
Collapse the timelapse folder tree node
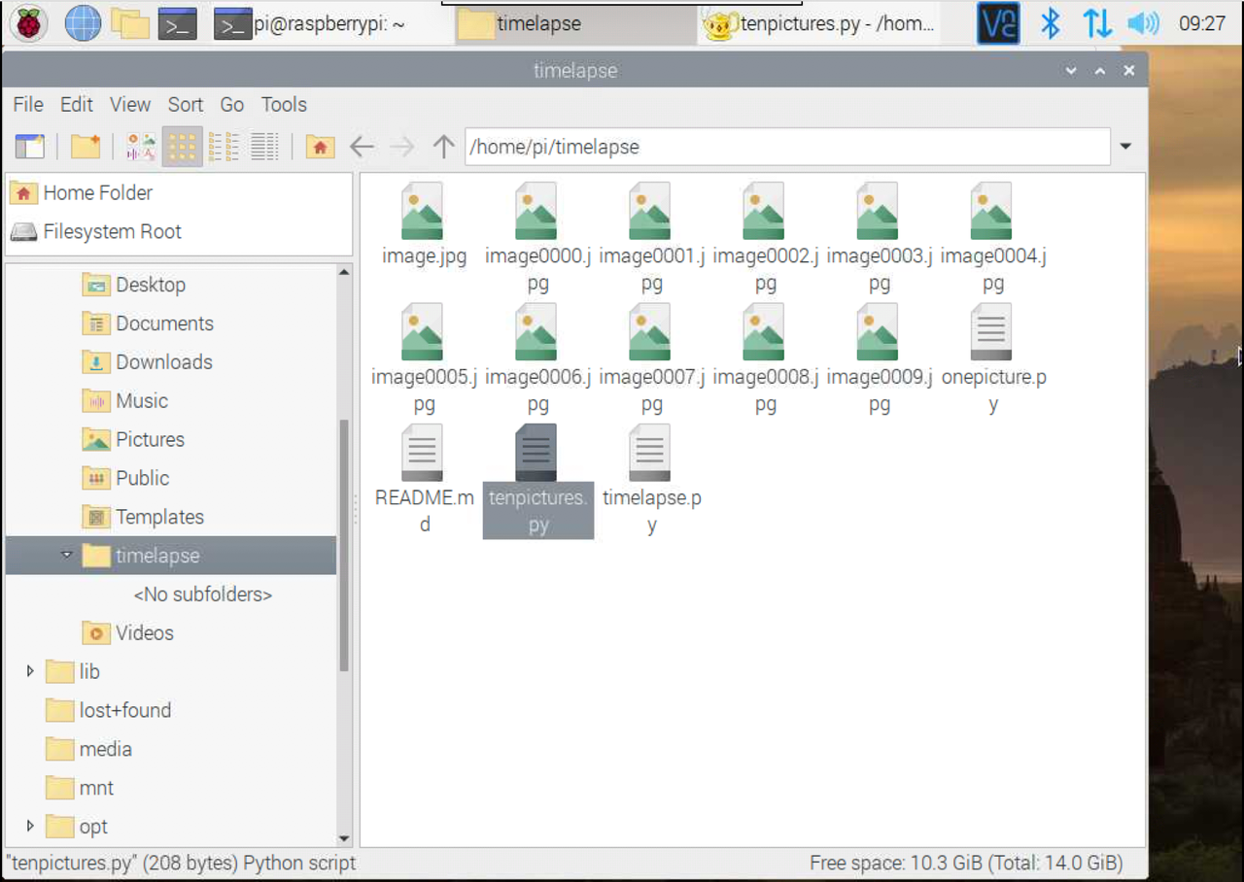click(x=67, y=555)
